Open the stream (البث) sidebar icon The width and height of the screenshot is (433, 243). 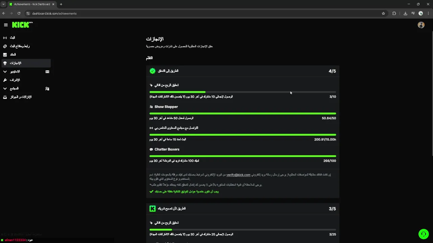[x=5, y=38]
